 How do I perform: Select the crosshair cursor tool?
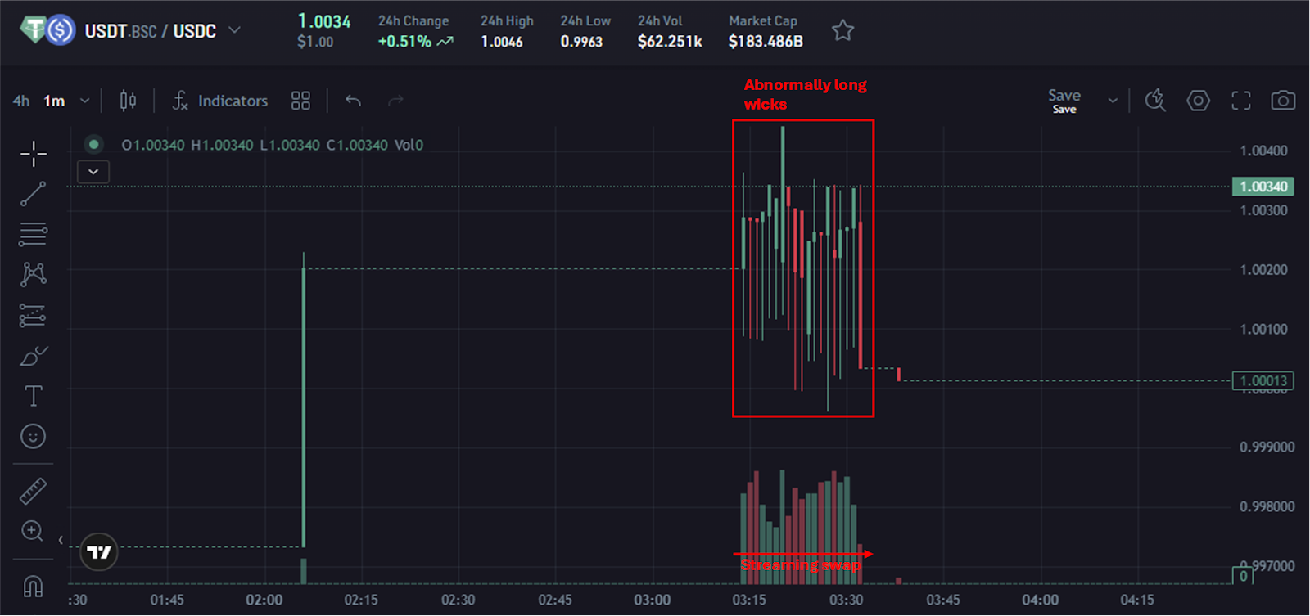point(34,153)
